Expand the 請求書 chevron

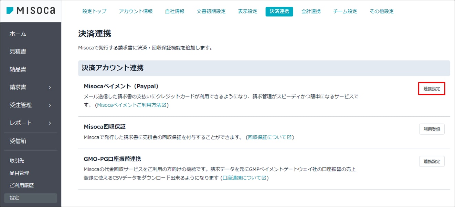coord(50,88)
